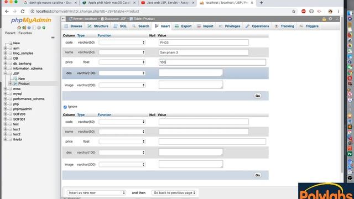Screen dimensions: 354x199
Task: Reload navigation panel with green icon
Action: [44, 28]
